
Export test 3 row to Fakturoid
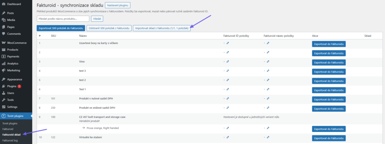(x=329, y=72)
